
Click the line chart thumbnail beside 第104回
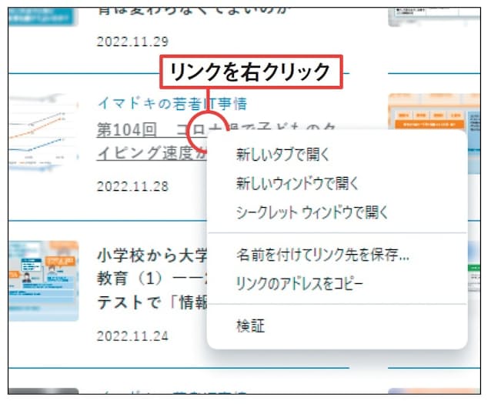point(43,132)
